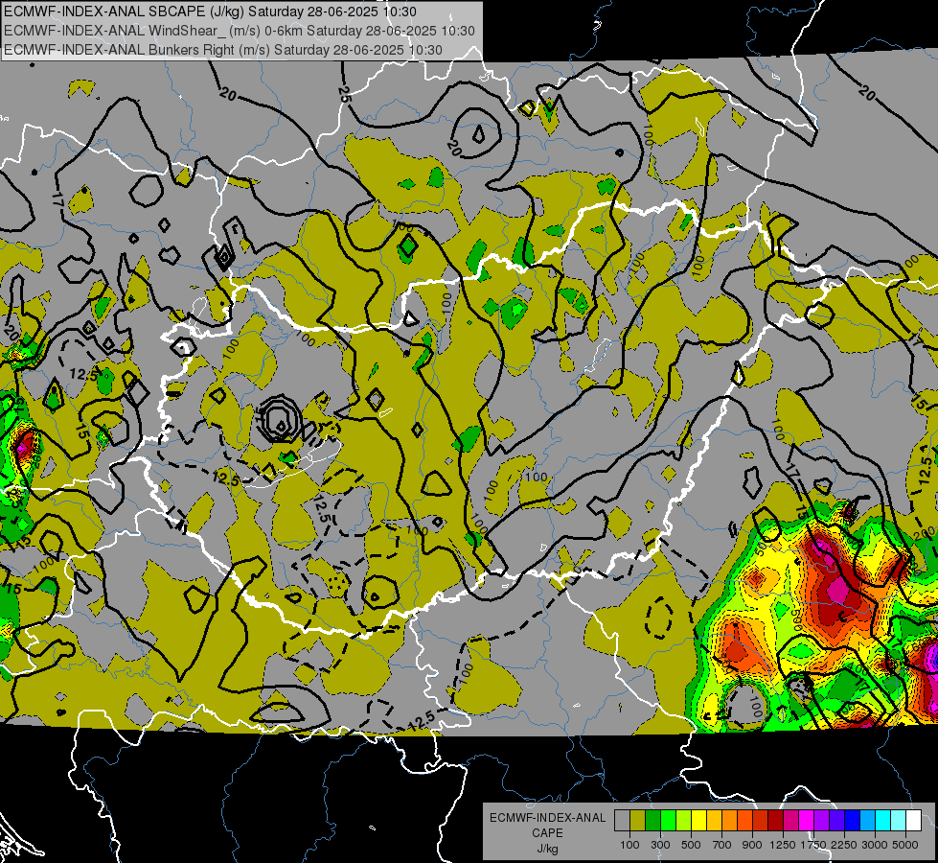Select the brick red swatch after the 900 tick
Viewport: 938px width, 863px height.
[x=761, y=820]
